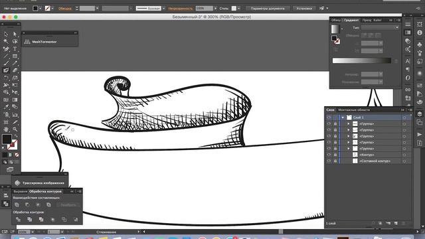The height and width of the screenshot is (239, 425).
Task: Click the Обводка link in control bar
Action: [x=65, y=9]
